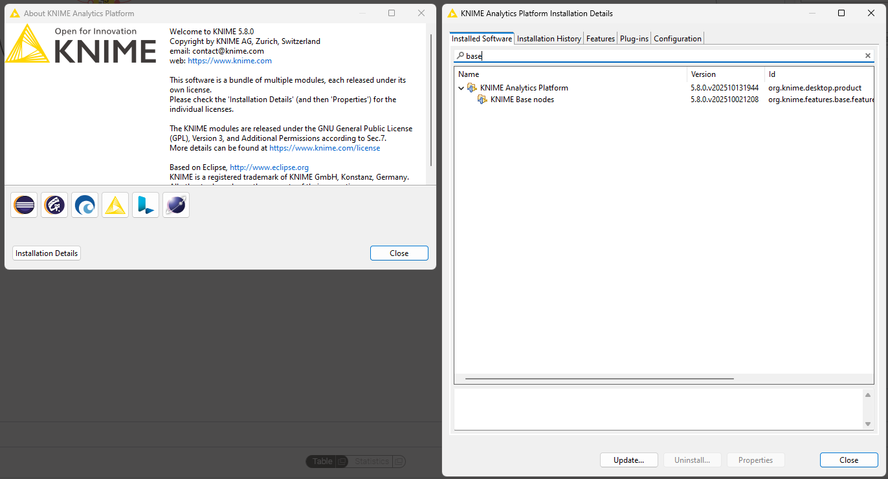This screenshot has height=479, width=888.
Task: Open the Plug-ins tab
Action: (x=634, y=39)
